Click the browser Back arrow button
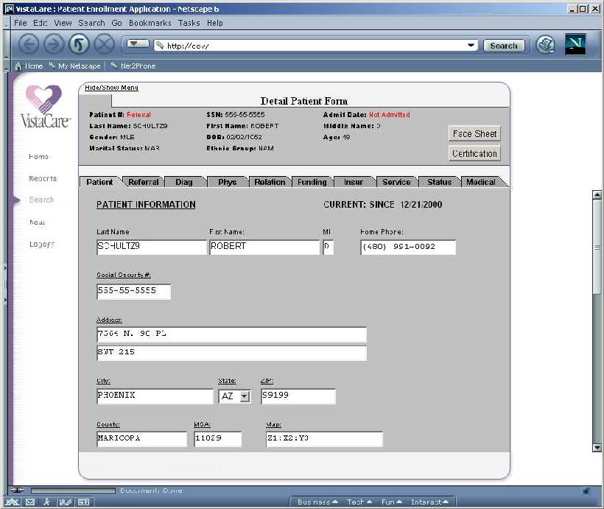This screenshot has width=604, height=509. [x=29, y=44]
